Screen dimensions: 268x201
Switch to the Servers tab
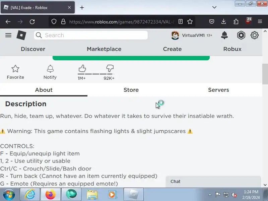pos(218,90)
